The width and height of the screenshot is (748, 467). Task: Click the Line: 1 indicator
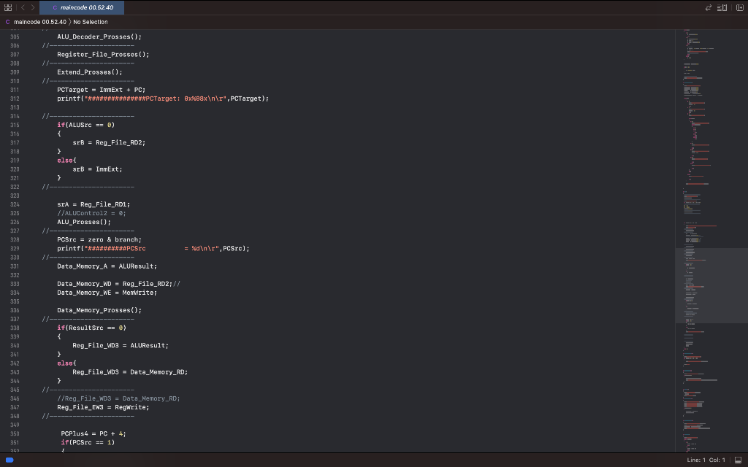pos(696,460)
